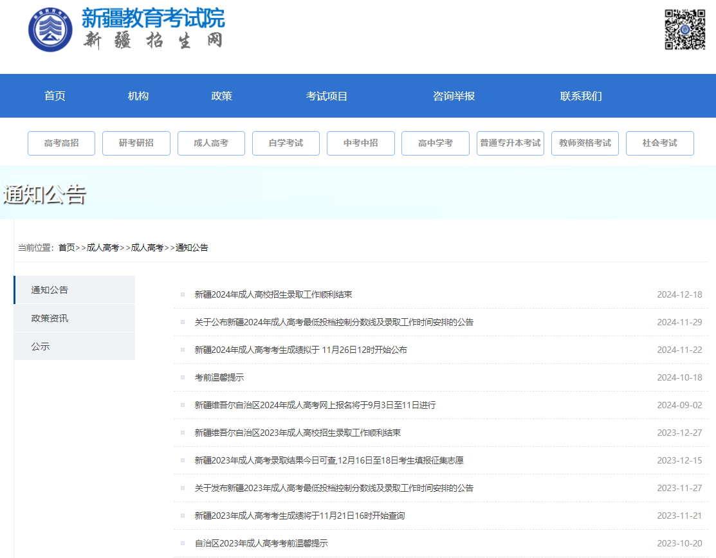
Task: Switch to the 成人高考 category tab
Action: pyautogui.click(x=211, y=143)
